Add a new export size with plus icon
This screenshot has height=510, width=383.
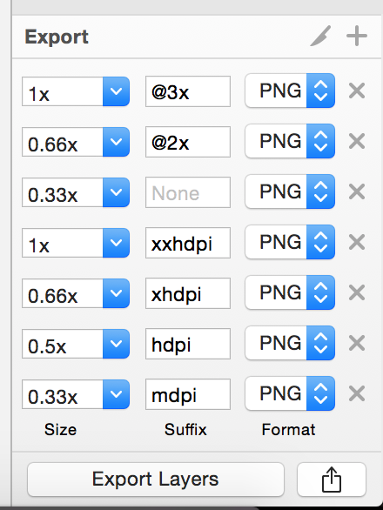click(357, 36)
